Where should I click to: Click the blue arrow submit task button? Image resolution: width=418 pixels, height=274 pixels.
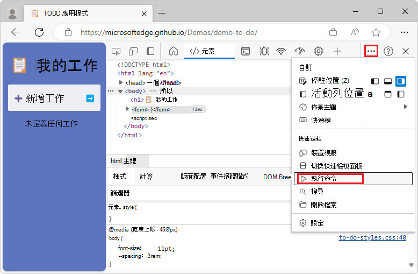pyautogui.click(x=90, y=99)
